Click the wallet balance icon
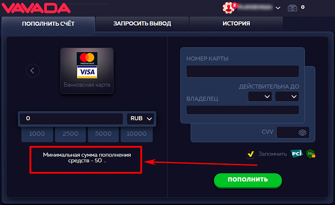 [x=292, y=8]
